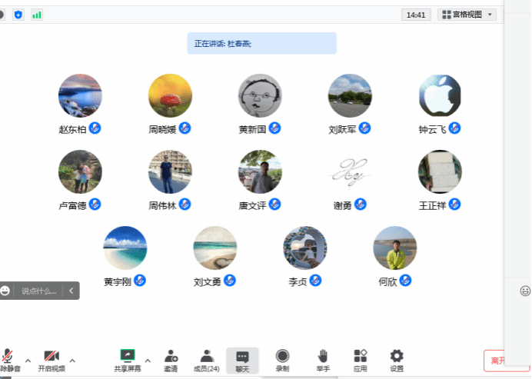Click the unmute microphone icon
The image size is (532, 379).
coord(8,356)
